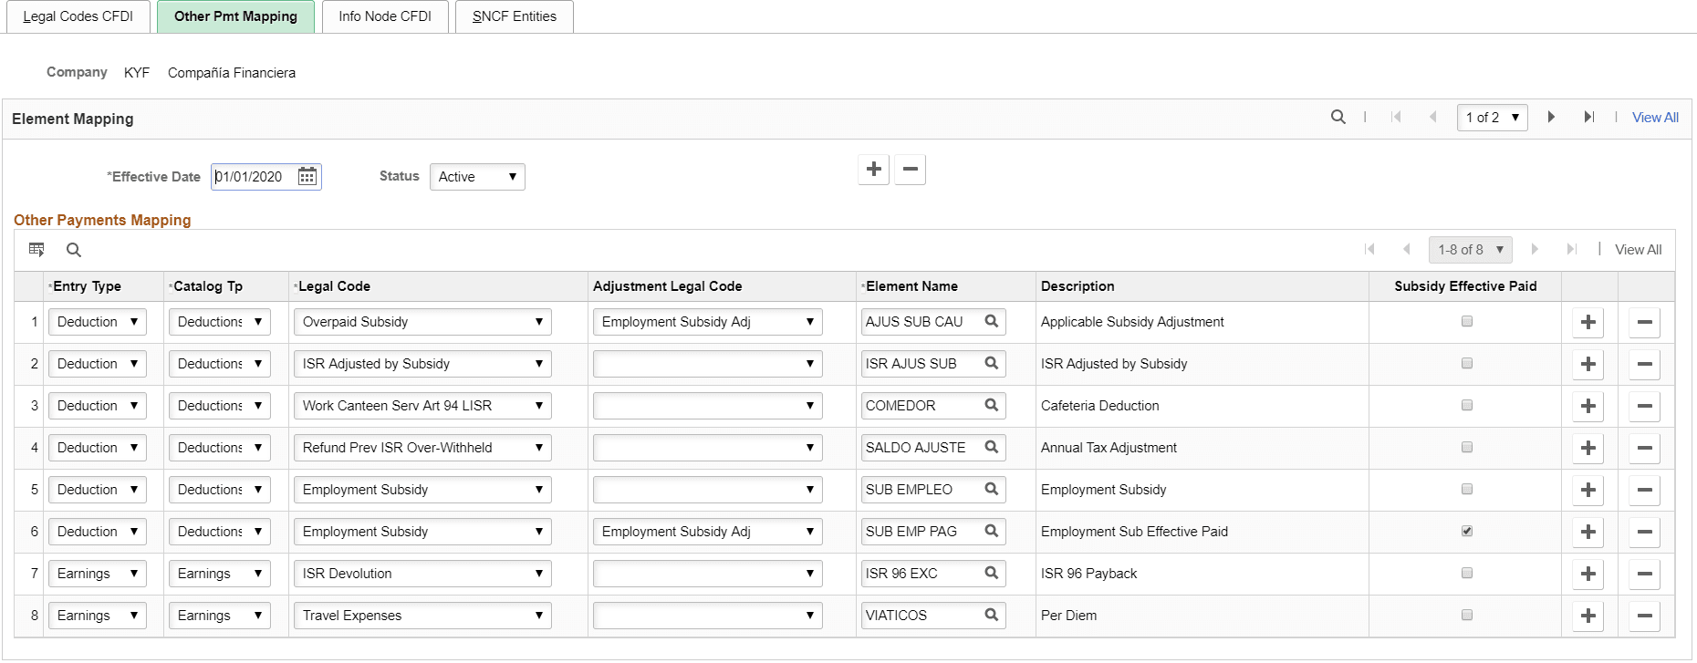Click the Element Mapping View All link
The height and width of the screenshot is (663, 1697).
click(x=1655, y=118)
